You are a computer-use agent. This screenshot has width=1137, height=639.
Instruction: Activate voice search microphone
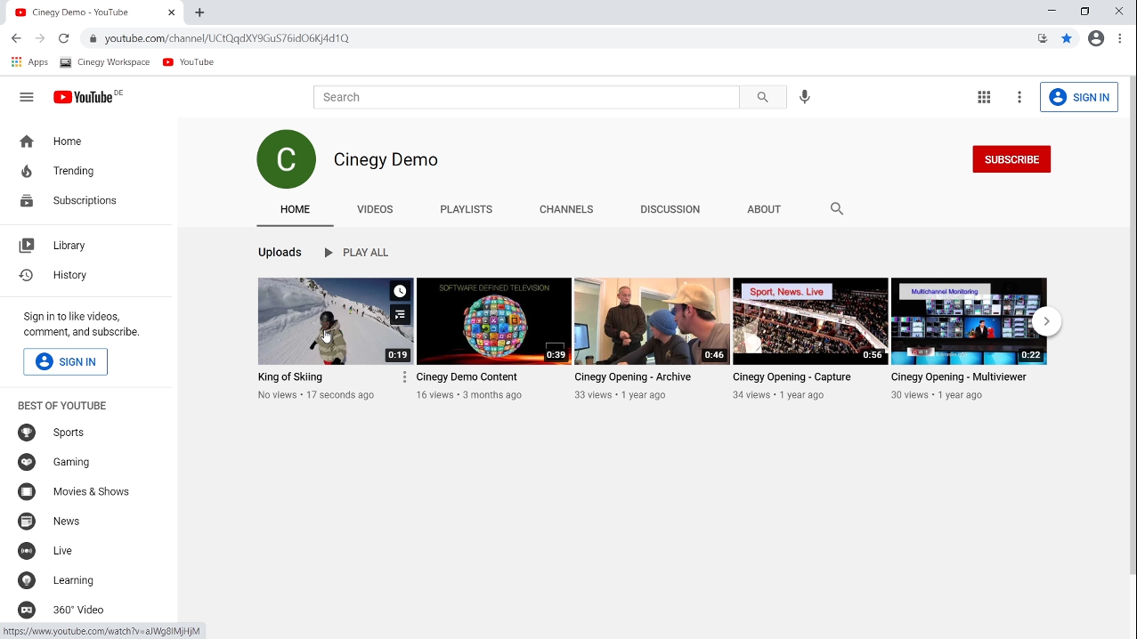click(x=805, y=97)
